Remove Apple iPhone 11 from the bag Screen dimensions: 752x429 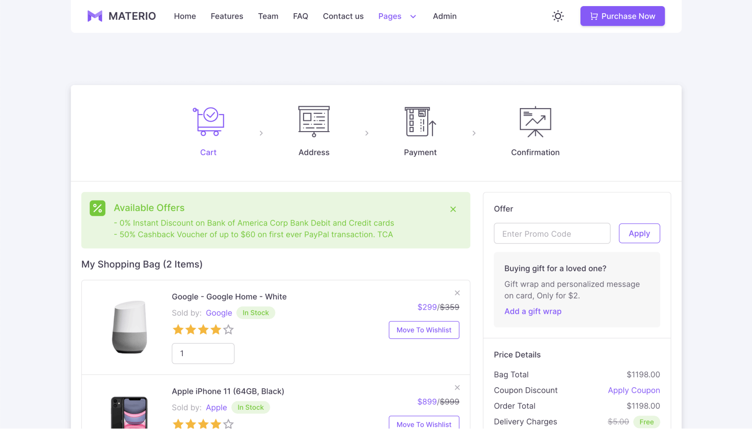tap(457, 388)
